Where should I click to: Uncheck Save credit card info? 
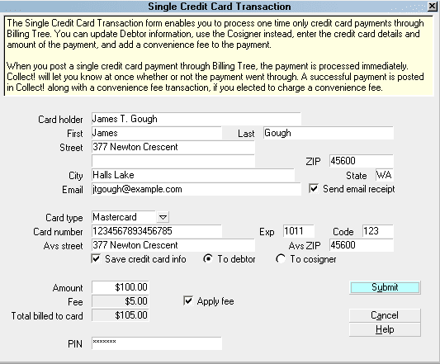point(96,258)
